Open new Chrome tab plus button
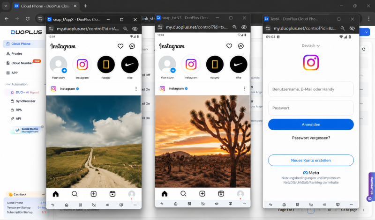Viewport: 375px width, 220px height. [86, 6]
